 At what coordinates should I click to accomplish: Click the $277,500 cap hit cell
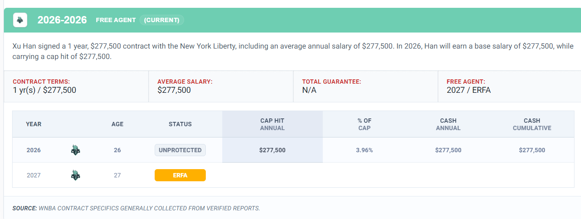[273, 150]
